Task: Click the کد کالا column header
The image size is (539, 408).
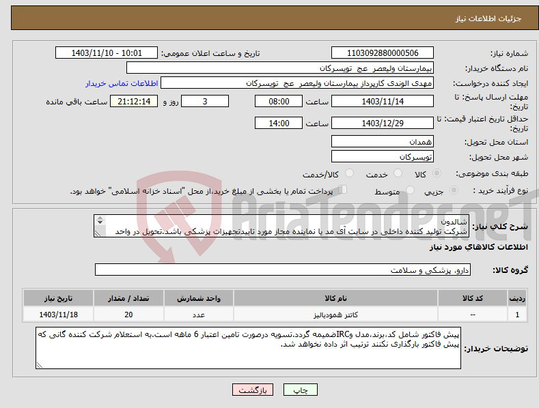Action: tap(473, 298)
